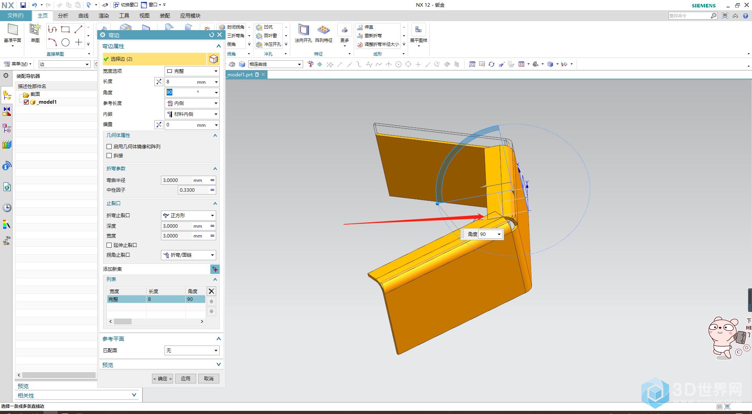This screenshot has height=414, width=752.
Task: Open the 文件(F) menu
Action: pos(15,16)
